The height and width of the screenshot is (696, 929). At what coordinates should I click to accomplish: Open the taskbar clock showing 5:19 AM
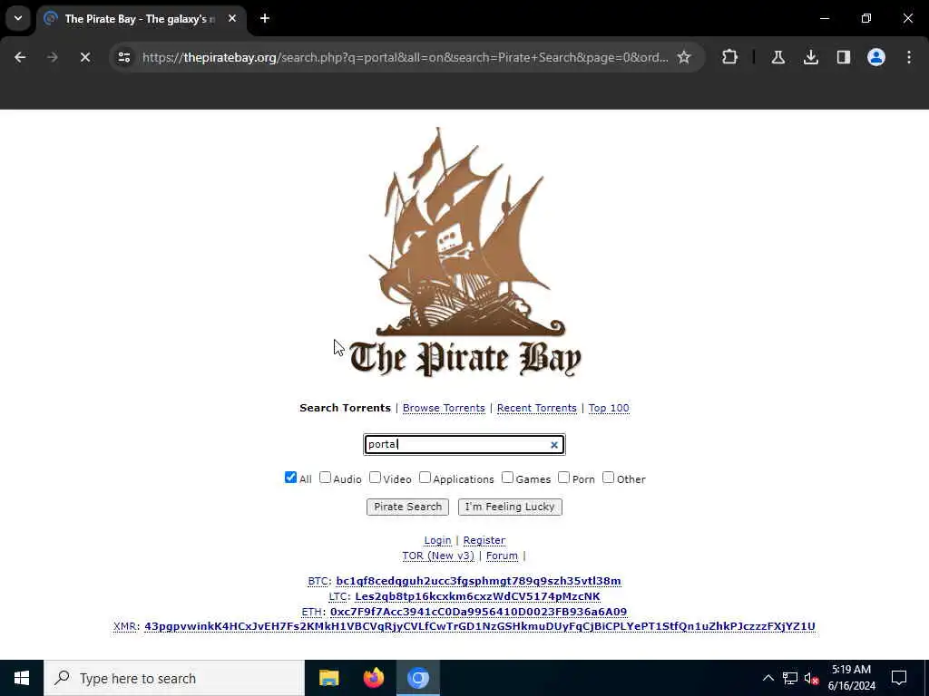point(851,678)
